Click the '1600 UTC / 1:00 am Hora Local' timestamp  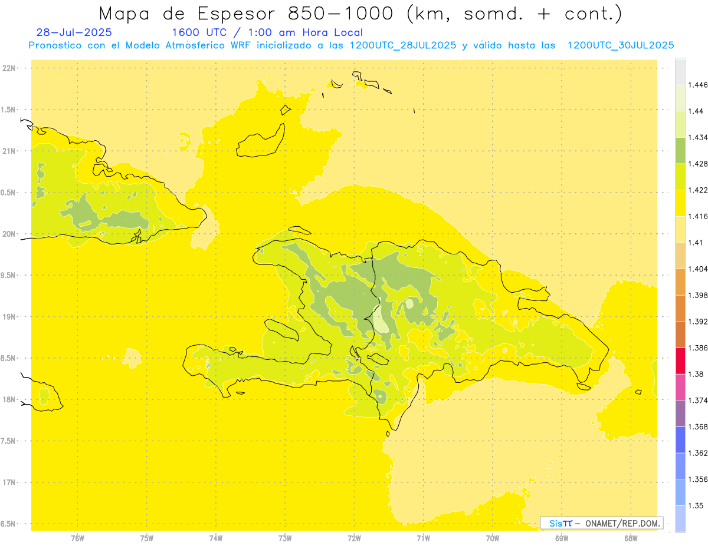click(267, 32)
